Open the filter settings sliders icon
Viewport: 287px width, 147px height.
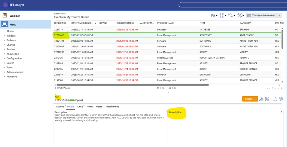(213, 15)
